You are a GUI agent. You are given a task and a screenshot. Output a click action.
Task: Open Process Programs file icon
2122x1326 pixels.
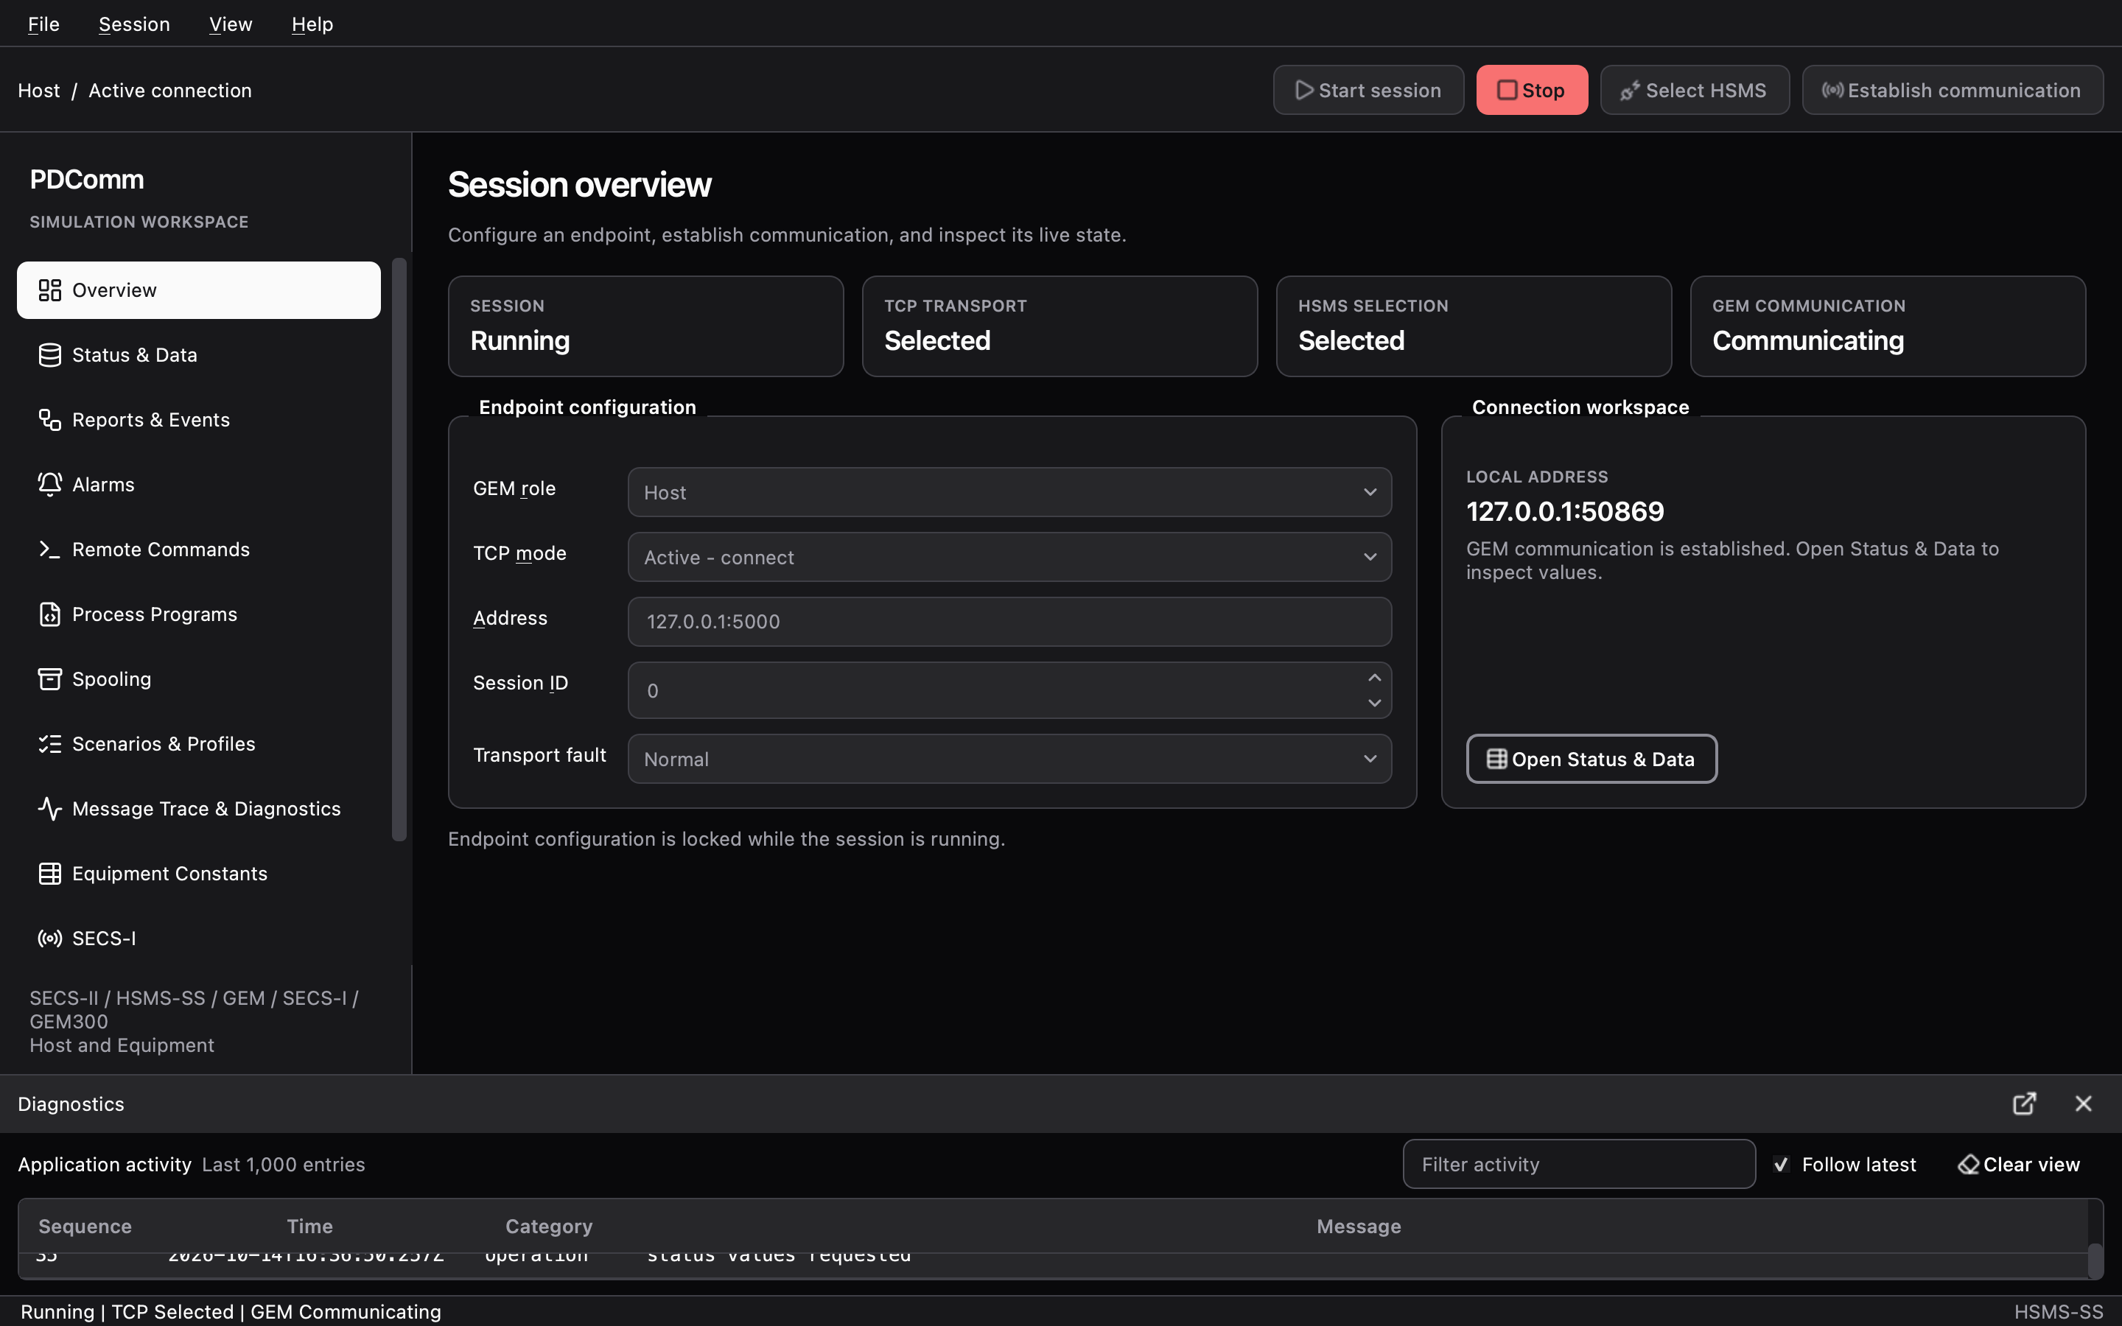[50, 615]
